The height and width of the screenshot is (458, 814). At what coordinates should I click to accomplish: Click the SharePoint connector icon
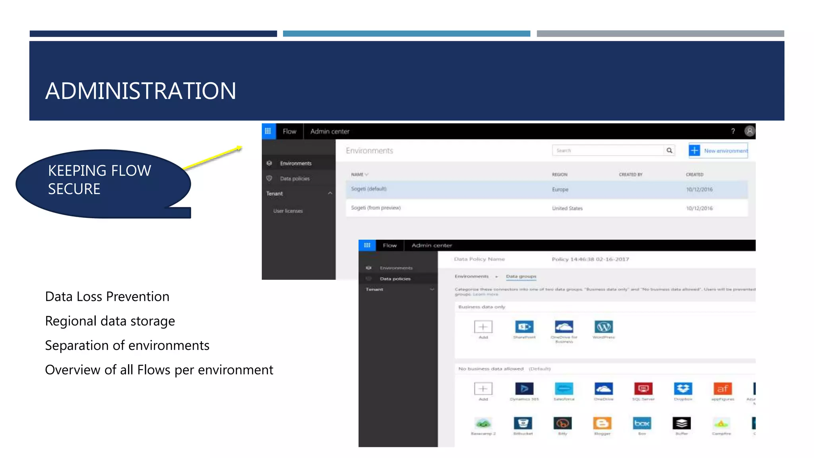pos(524,327)
